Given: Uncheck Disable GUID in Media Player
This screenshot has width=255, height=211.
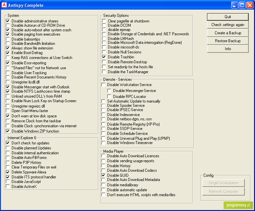Looking at the screenshot, I should coord(103,175).
